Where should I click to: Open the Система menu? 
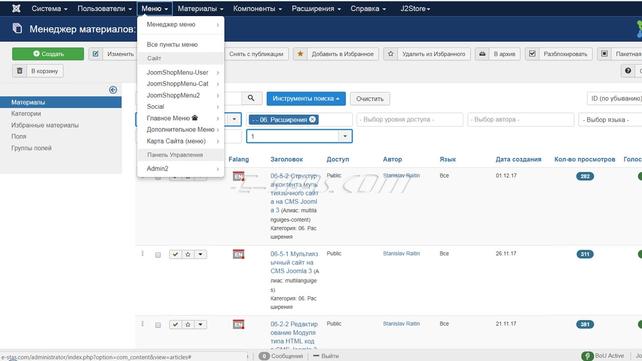50,9
